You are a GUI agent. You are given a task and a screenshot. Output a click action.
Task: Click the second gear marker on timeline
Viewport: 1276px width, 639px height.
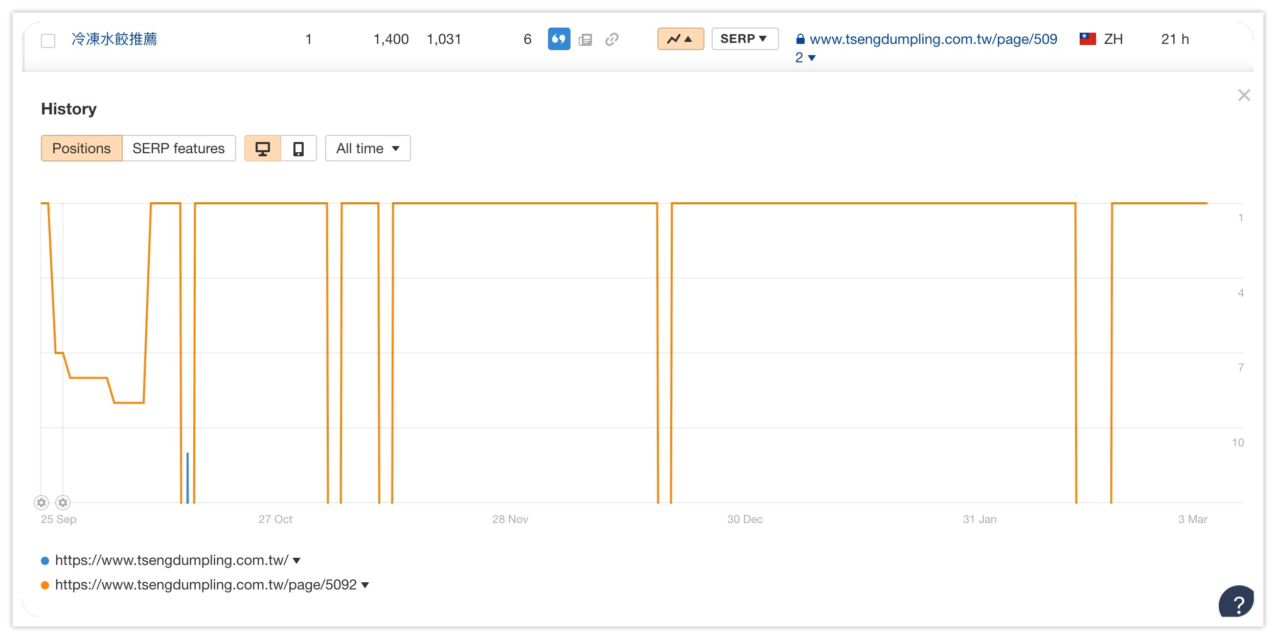pos(63,503)
